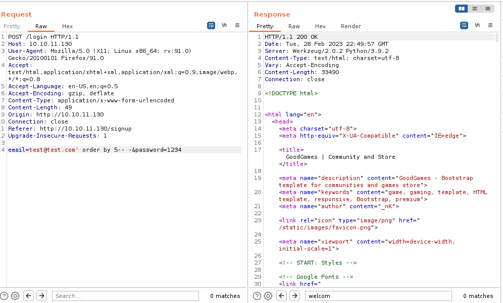Click 'Server: Werkzeug/2.0.2 Python/3.9.2' line

pyautogui.click(x=327, y=51)
